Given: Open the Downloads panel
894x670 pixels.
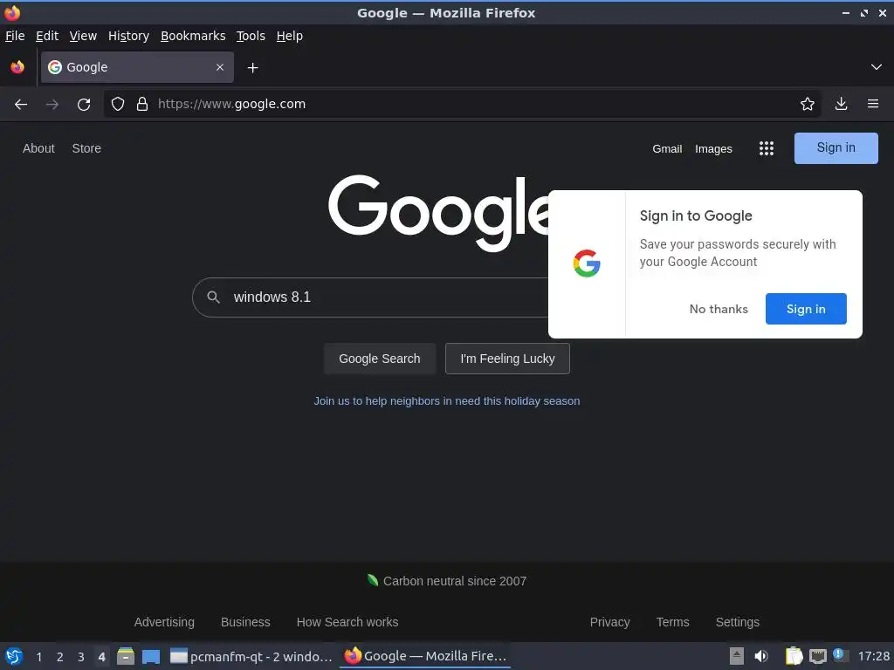Looking at the screenshot, I should (841, 105).
